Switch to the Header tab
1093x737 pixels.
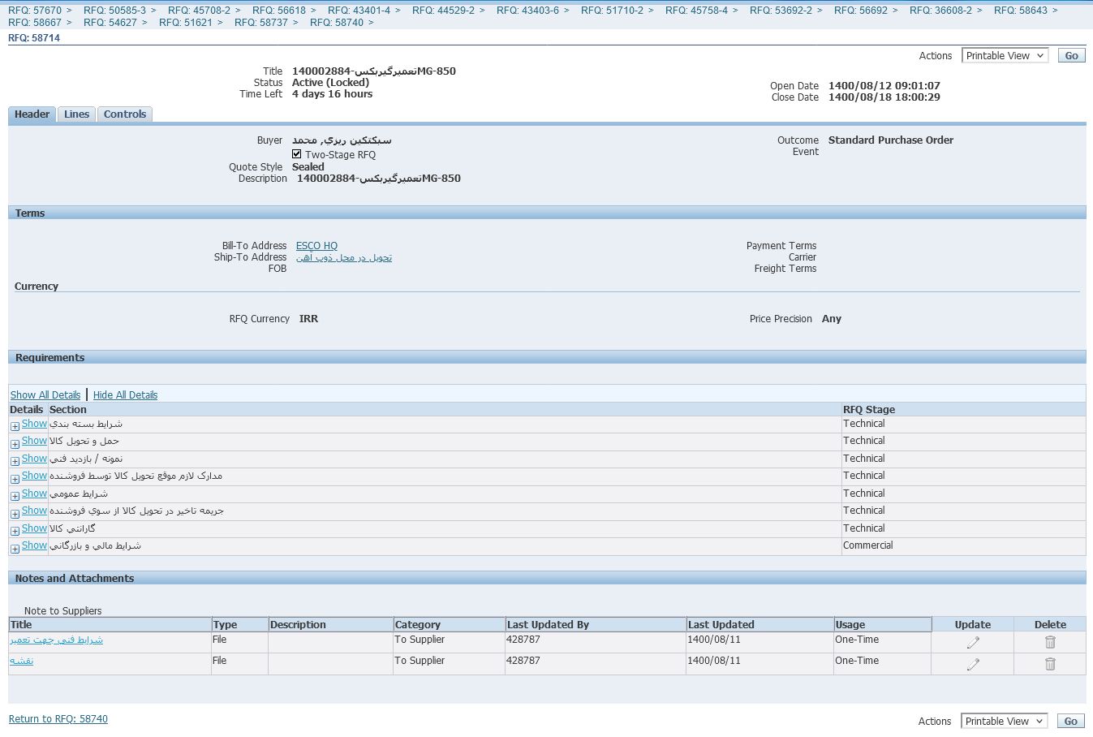(32, 114)
